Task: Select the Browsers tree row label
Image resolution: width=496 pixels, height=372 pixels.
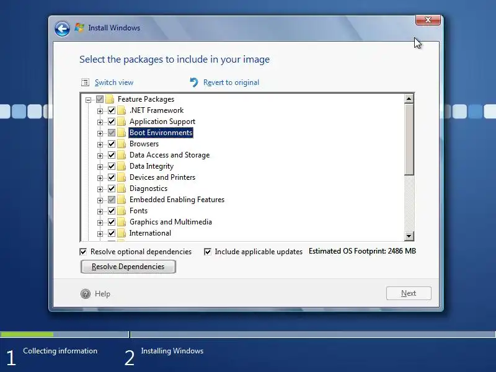Action: (144, 144)
